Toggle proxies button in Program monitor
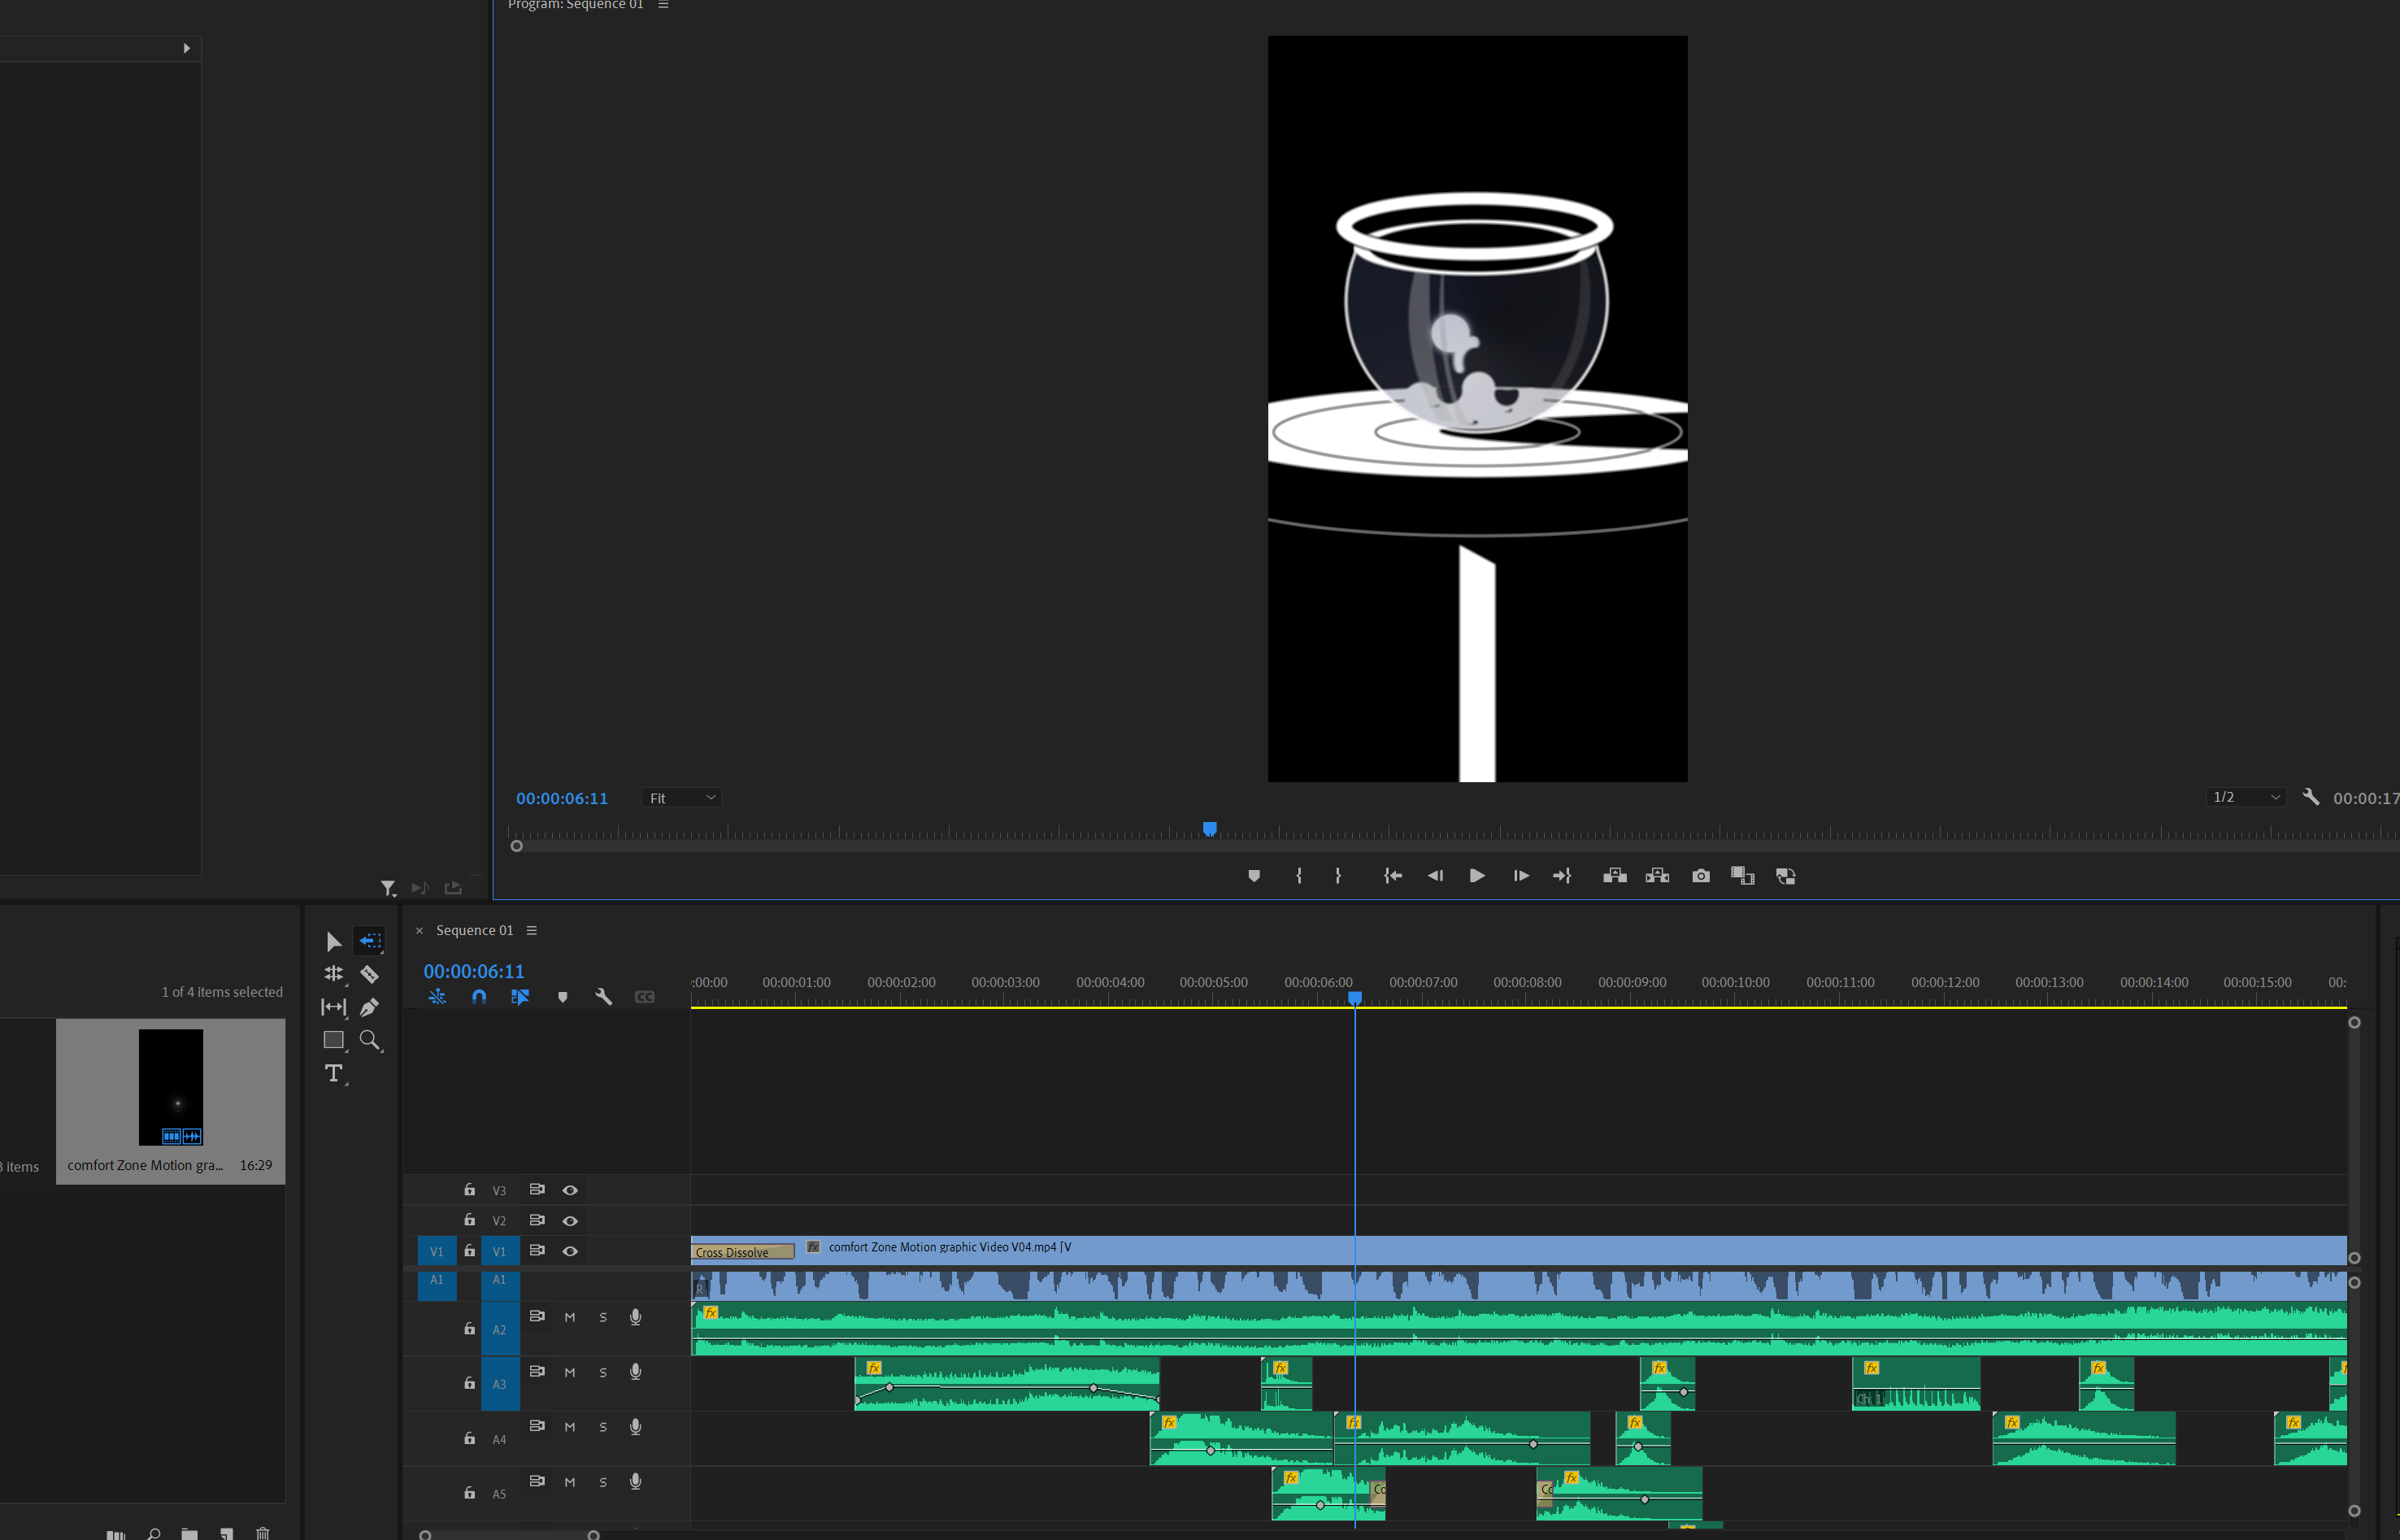The width and height of the screenshot is (2400, 1540). (1785, 876)
